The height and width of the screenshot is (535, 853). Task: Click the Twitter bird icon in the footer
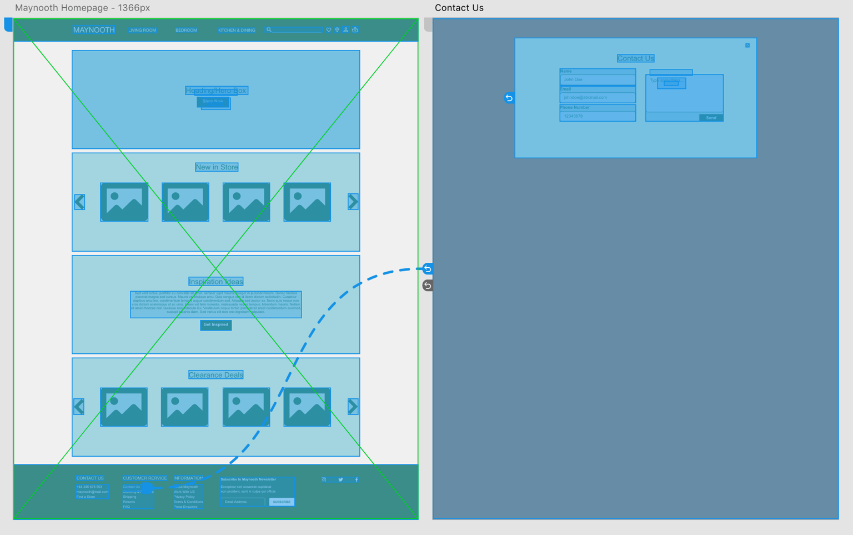(340, 479)
